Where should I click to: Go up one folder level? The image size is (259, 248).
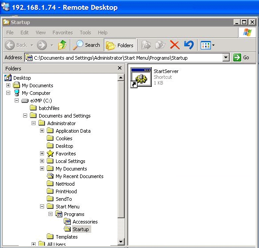tap(62, 45)
